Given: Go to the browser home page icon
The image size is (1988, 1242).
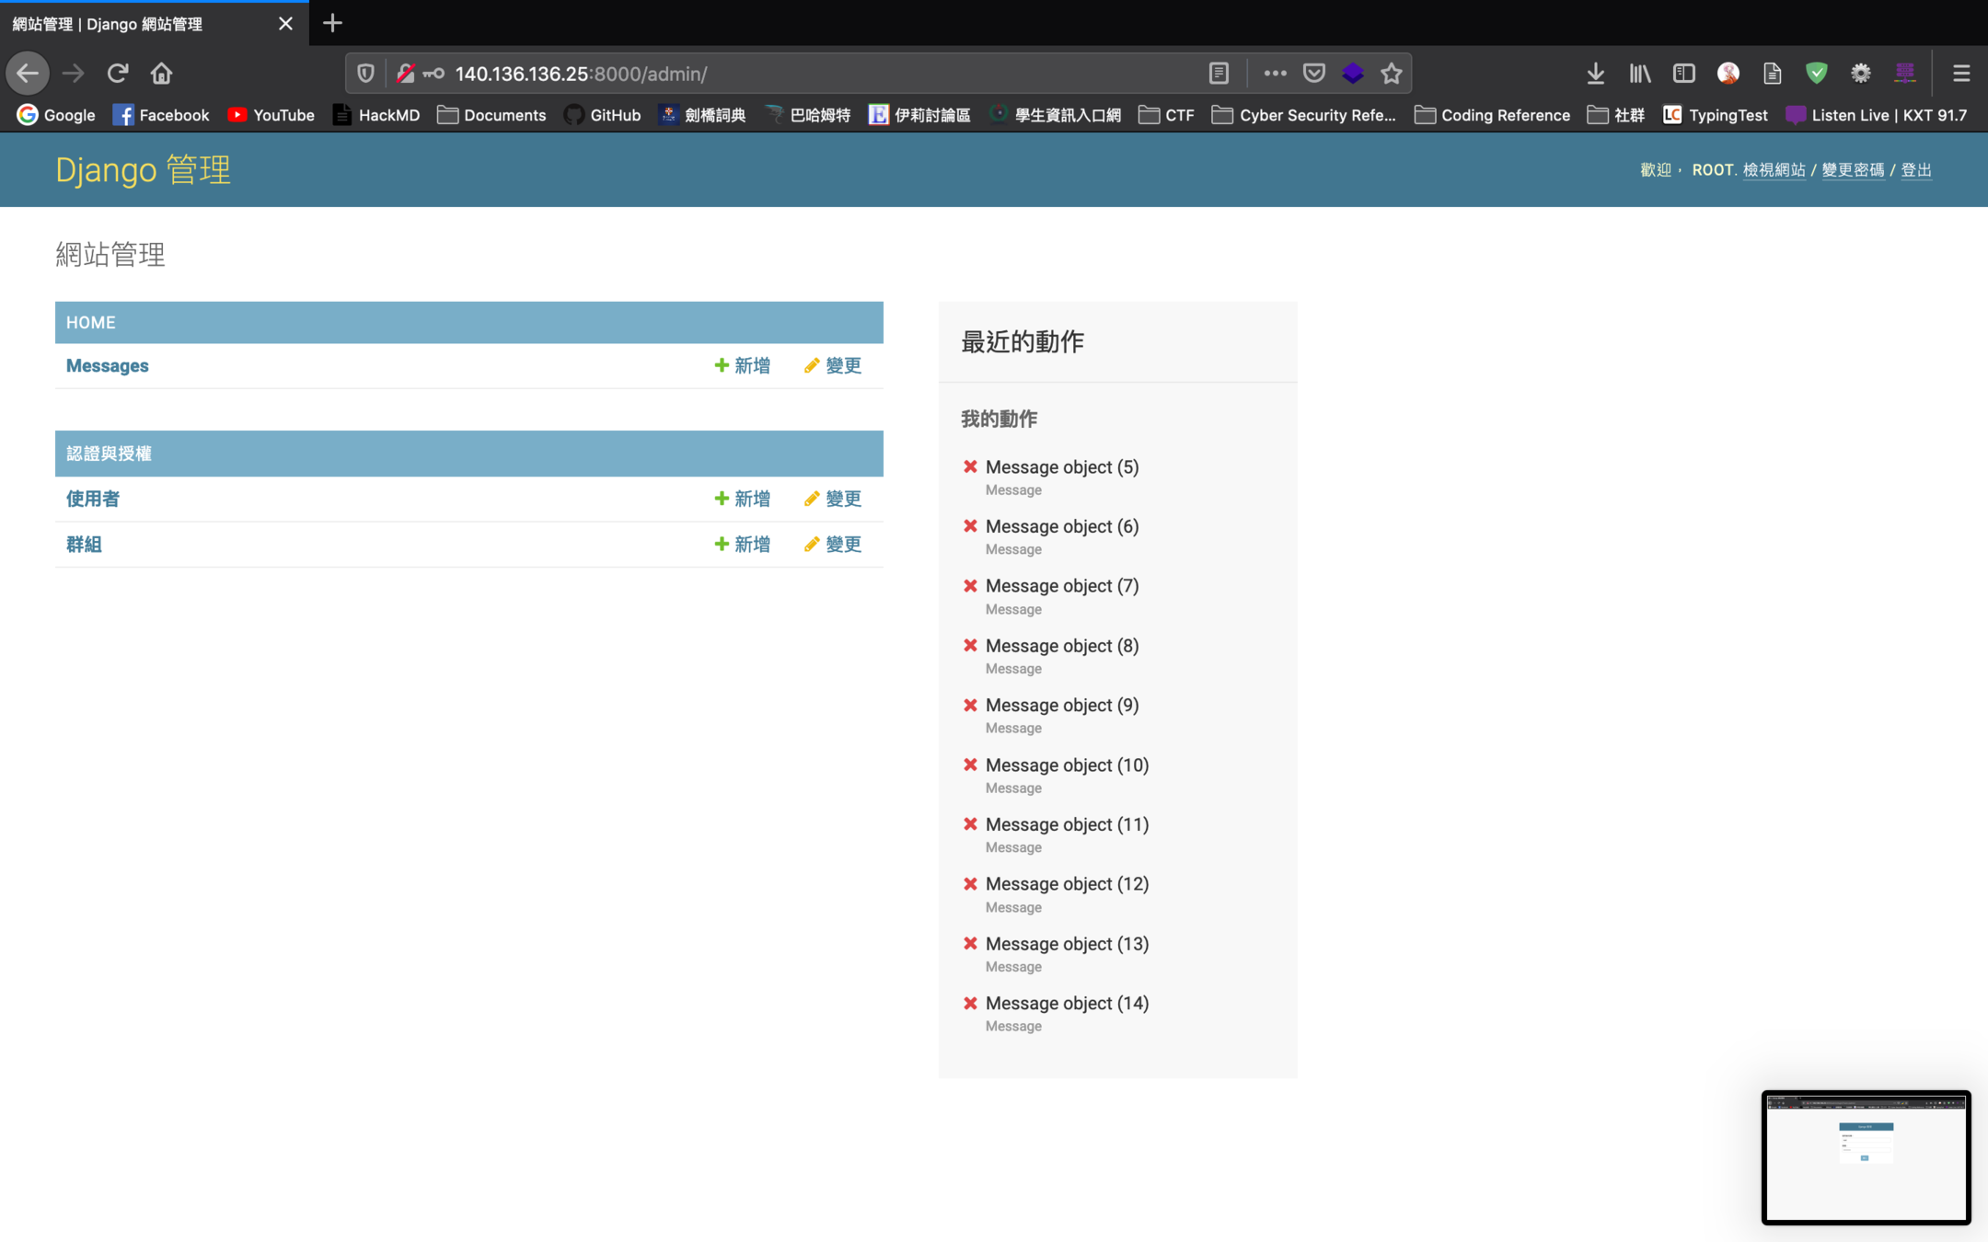Looking at the screenshot, I should point(161,74).
